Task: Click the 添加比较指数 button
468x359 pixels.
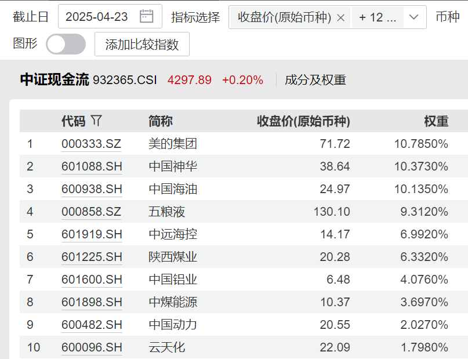Action: pyautogui.click(x=142, y=44)
